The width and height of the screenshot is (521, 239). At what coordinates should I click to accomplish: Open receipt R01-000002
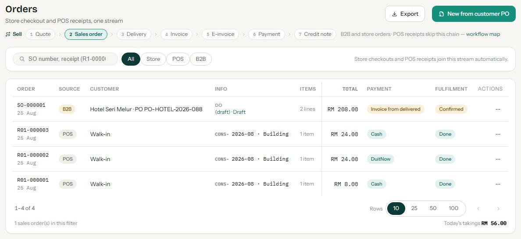coord(33,155)
